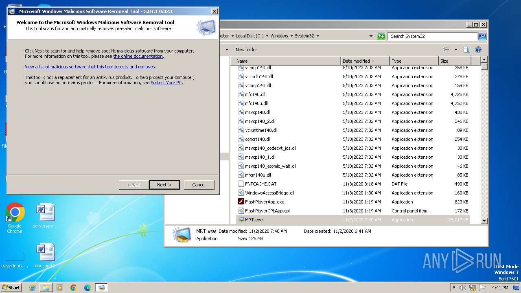Select the msvcp140_2.dll file icon
521x293 pixels.
(x=241, y=121)
